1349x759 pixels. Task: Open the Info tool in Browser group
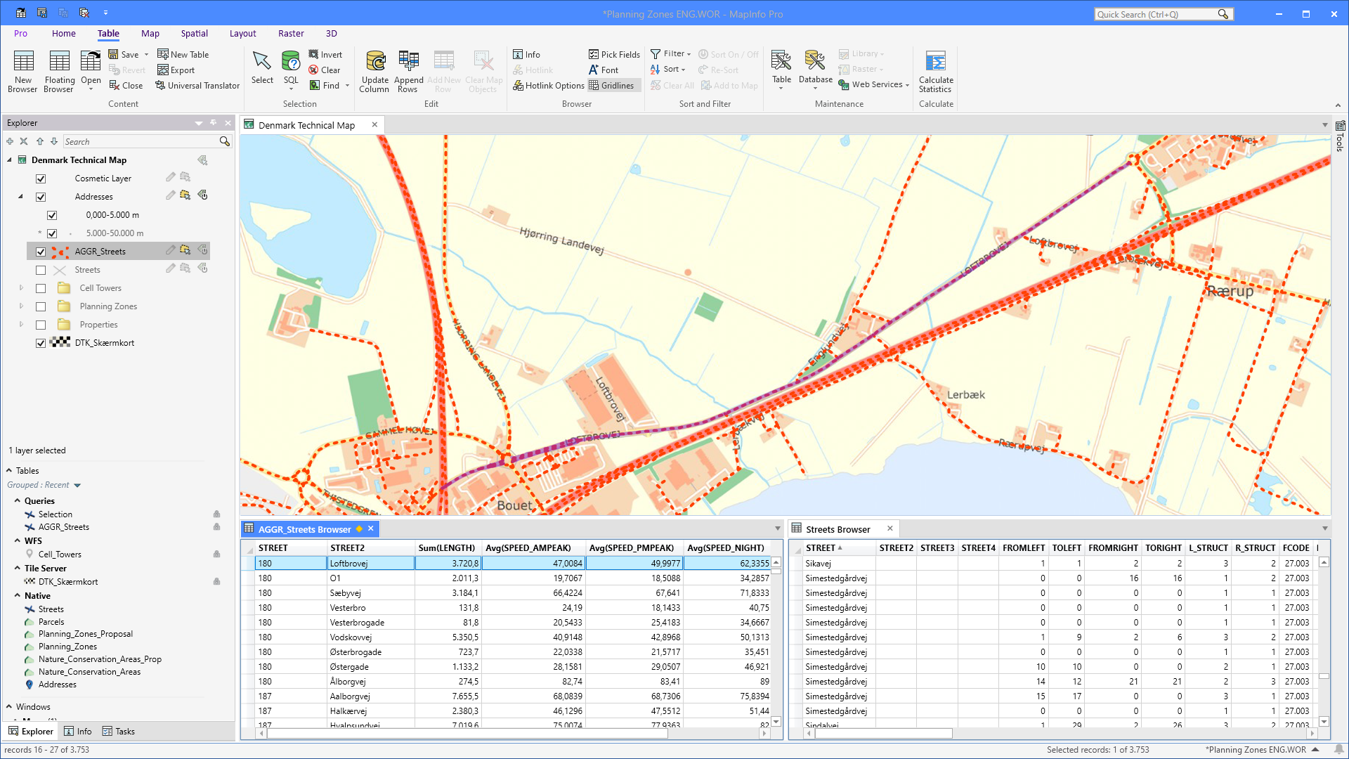pyautogui.click(x=527, y=55)
